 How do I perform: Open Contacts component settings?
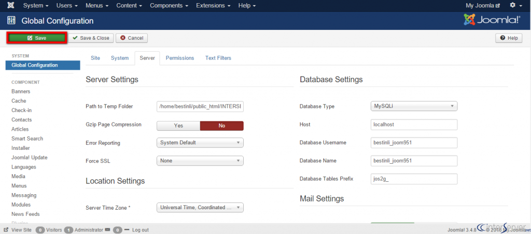(x=22, y=120)
